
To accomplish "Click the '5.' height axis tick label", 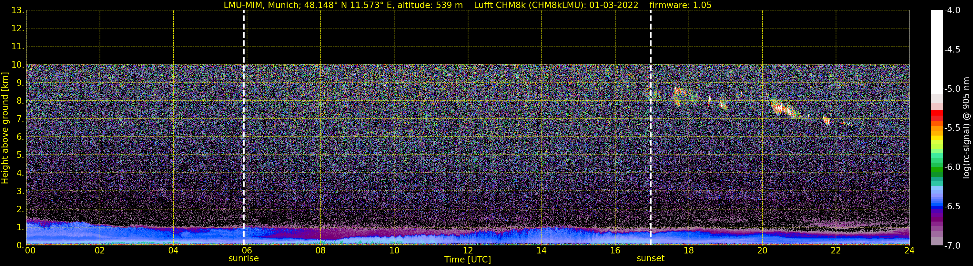I will (x=20, y=155).
